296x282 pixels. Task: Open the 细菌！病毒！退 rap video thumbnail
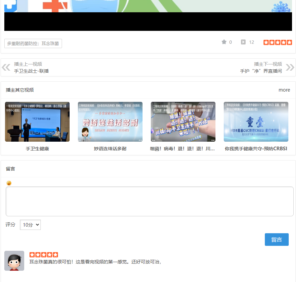(183, 122)
